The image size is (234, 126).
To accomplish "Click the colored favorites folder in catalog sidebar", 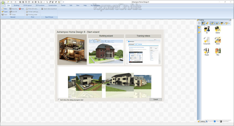I will click(x=199, y=27).
